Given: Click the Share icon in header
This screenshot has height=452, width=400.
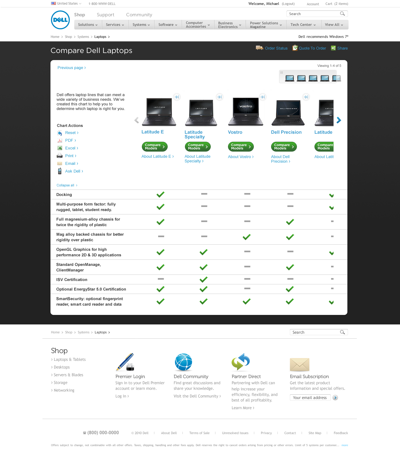Looking at the screenshot, I should [333, 48].
